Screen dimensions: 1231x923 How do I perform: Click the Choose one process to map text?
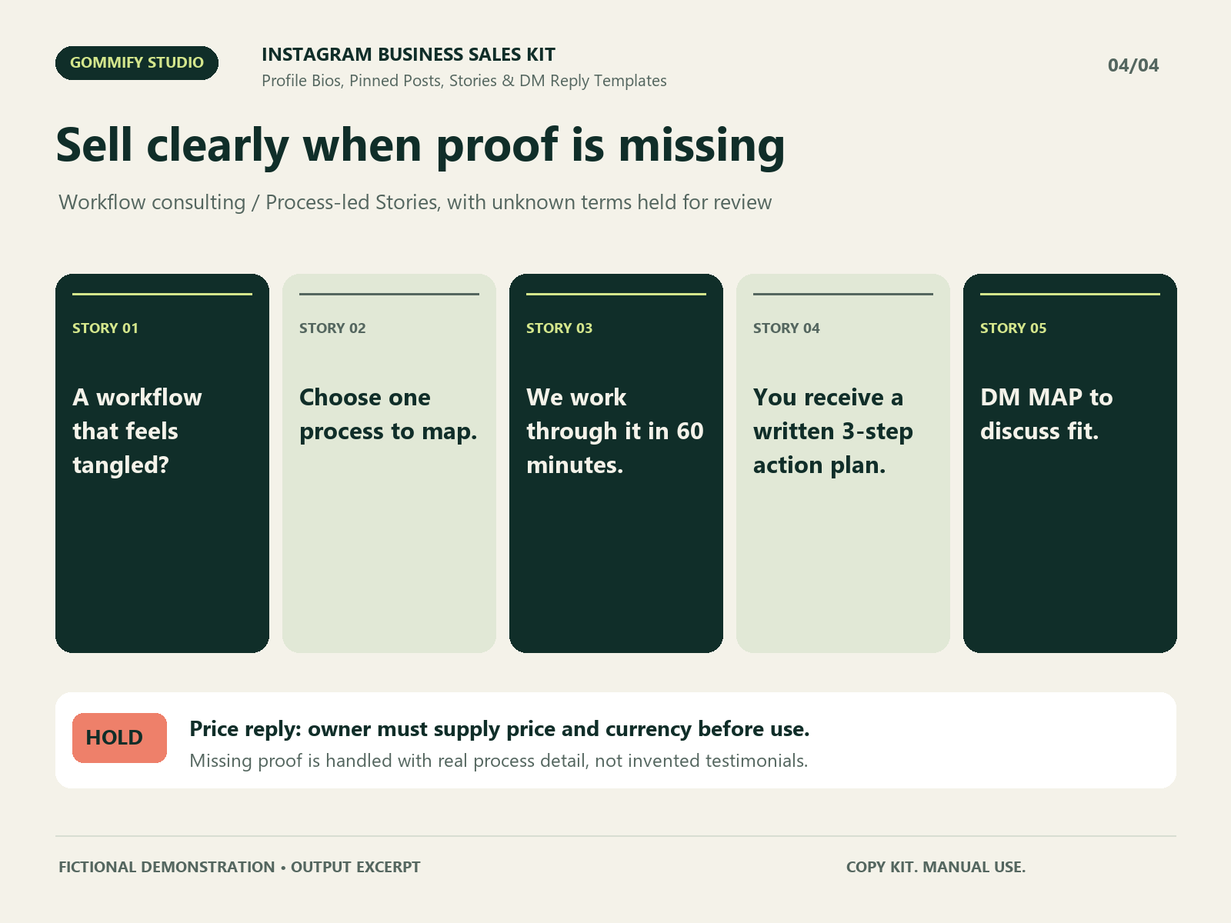coord(389,415)
